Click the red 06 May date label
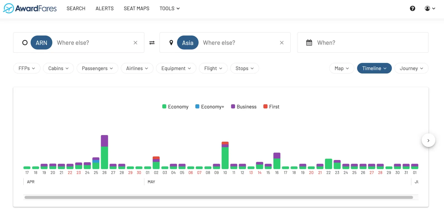The width and height of the screenshot is (444, 218). (191, 173)
